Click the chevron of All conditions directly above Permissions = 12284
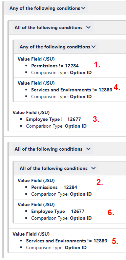 point(93,168)
